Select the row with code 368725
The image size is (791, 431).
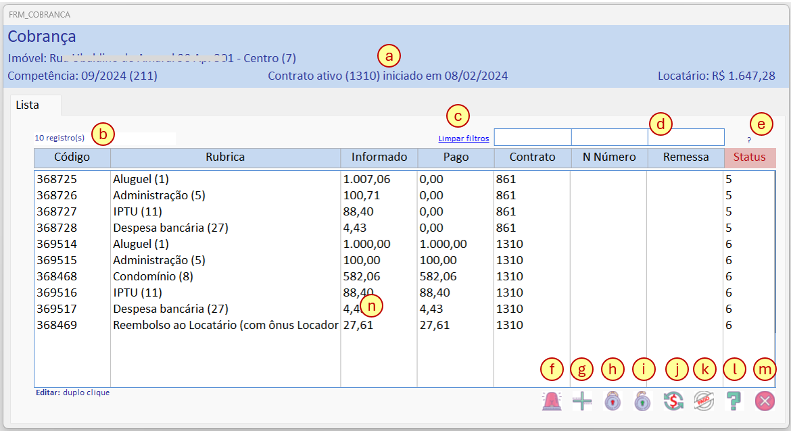tap(404, 180)
